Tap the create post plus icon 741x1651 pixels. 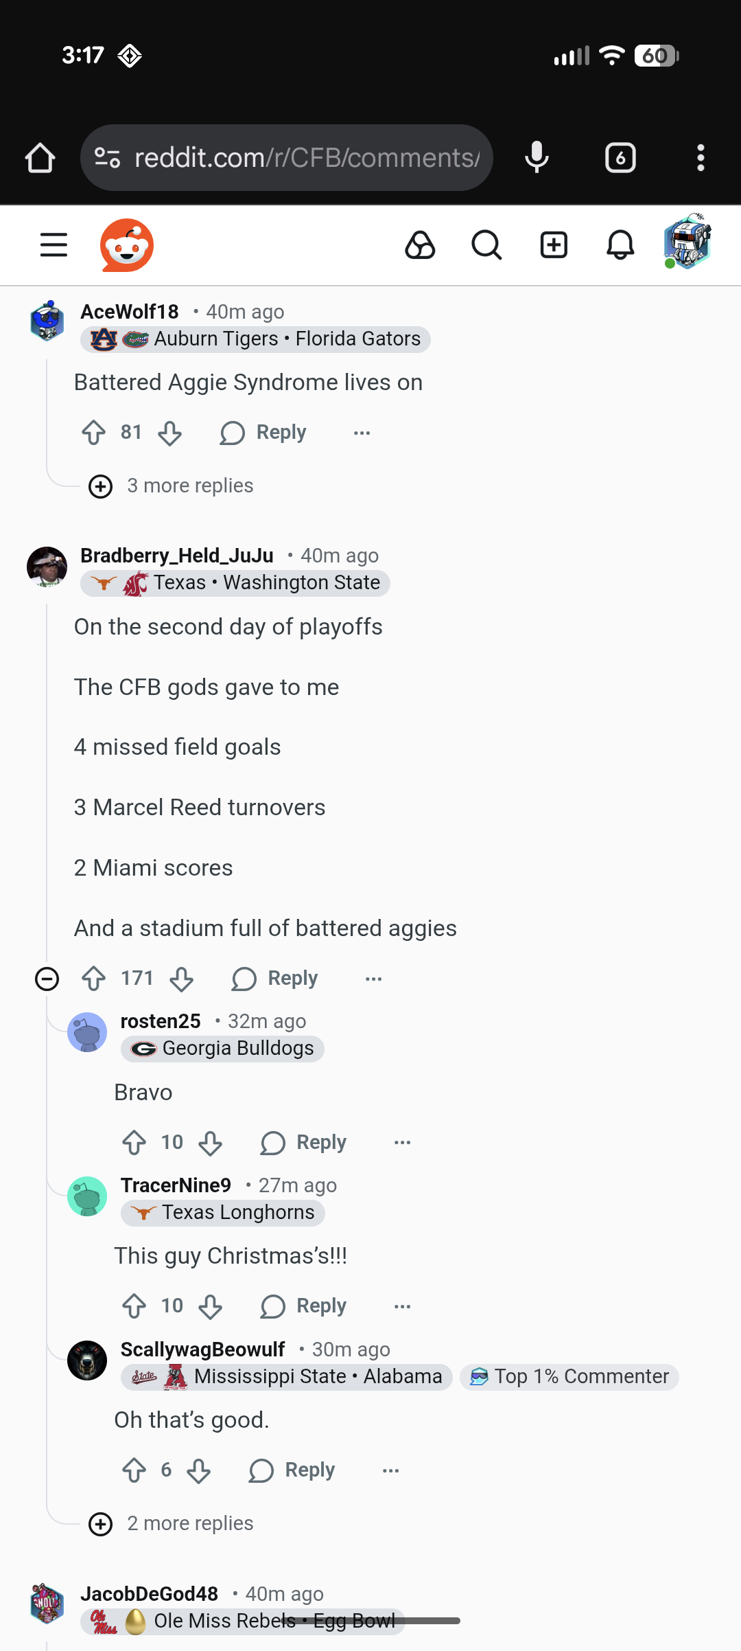coord(554,245)
